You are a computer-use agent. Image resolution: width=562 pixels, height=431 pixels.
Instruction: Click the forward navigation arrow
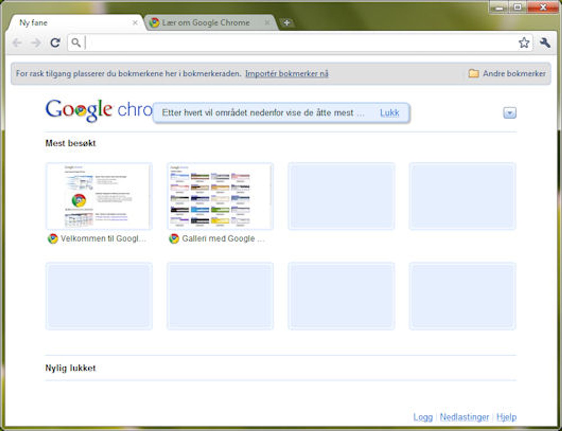[x=36, y=43]
